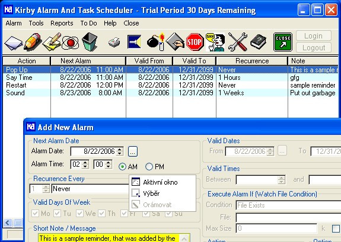The image size is (341, 242).
Task: Click the yellow Short Note message box
Action: pyautogui.click(x=109, y=238)
